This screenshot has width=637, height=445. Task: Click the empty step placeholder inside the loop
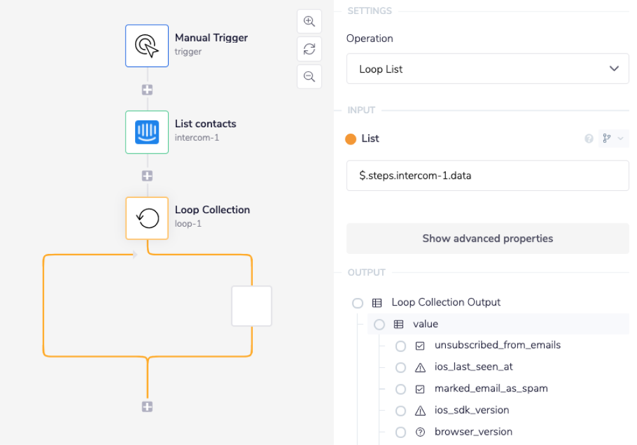pyautogui.click(x=252, y=306)
